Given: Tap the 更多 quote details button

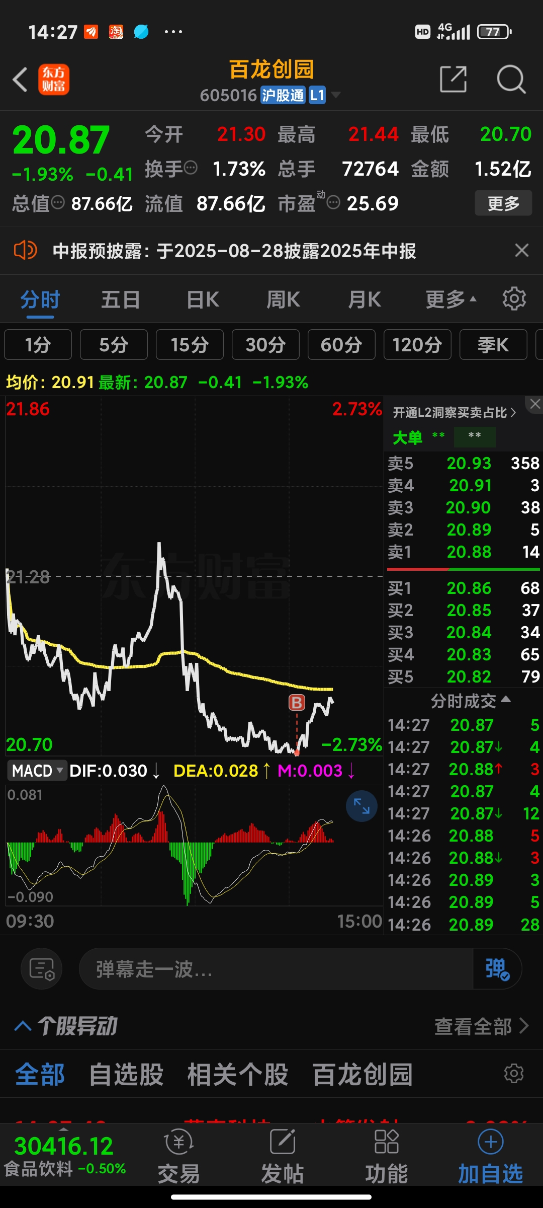Looking at the screenshot, I should point(503,203).
